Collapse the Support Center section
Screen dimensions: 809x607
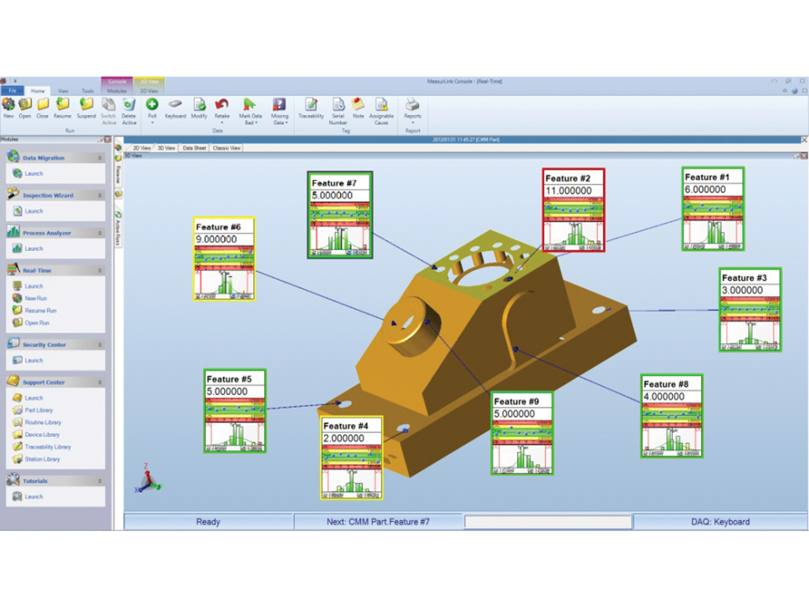click(x=100, y=382)
